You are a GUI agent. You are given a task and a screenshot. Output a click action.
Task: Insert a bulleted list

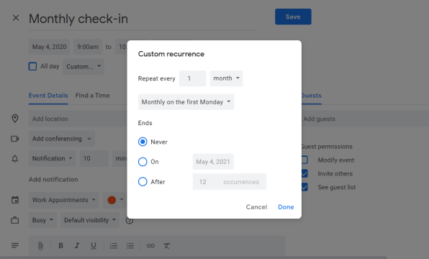[x=130, y=246]
